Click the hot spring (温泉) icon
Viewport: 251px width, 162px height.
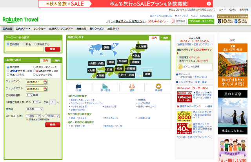[132, 87]
